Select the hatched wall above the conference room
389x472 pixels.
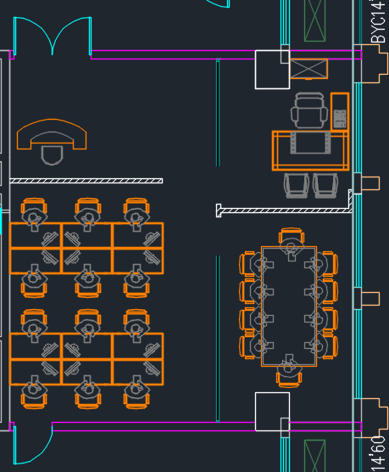(x=284, y=208)
